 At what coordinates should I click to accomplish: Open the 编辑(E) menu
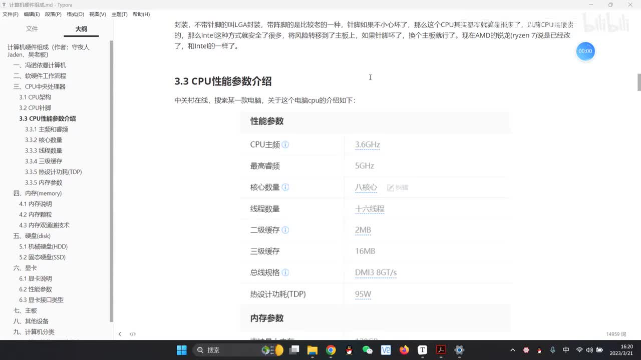(x=32, y=14)
